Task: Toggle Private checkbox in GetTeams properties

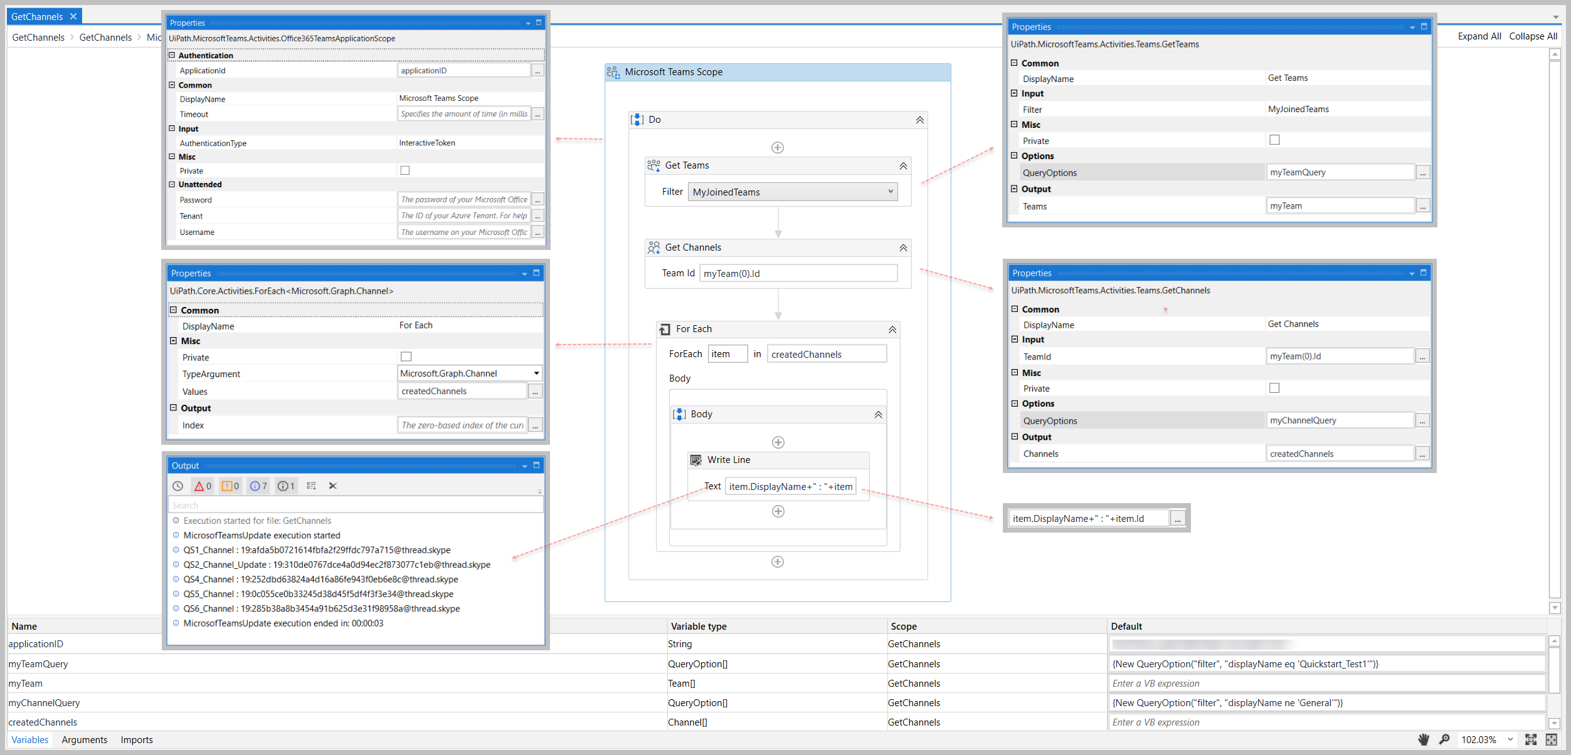Action: point(1275,140)
